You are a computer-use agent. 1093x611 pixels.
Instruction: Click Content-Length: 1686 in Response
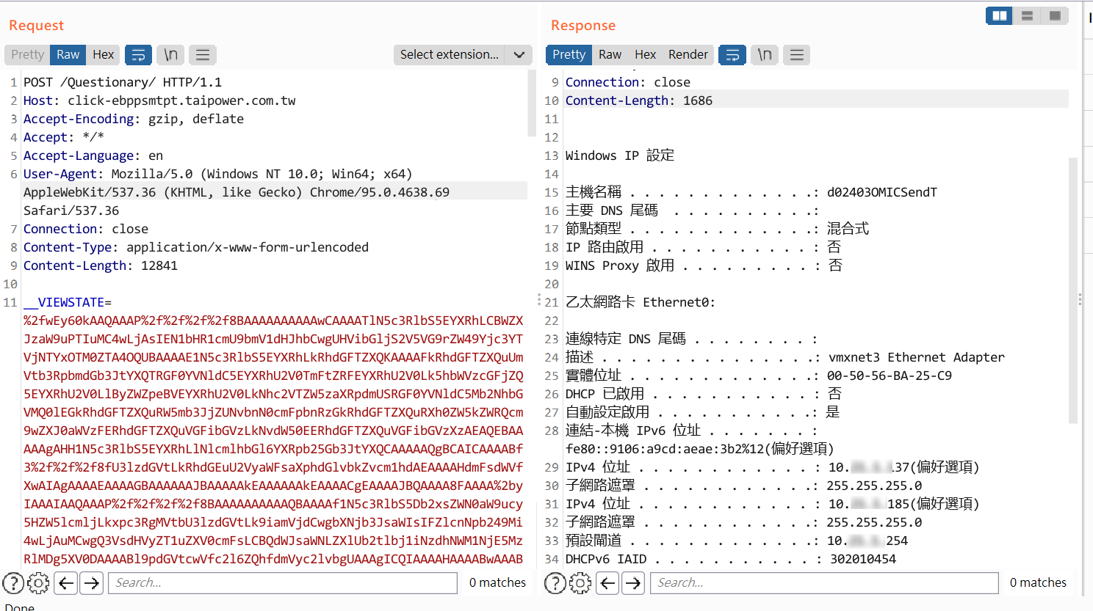point(639,100)
